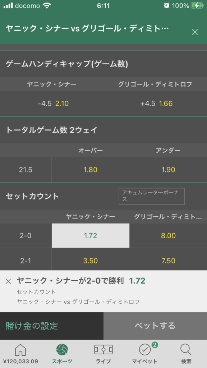Tap the ベットする button

pyautogui.click(x=155, y=326)
